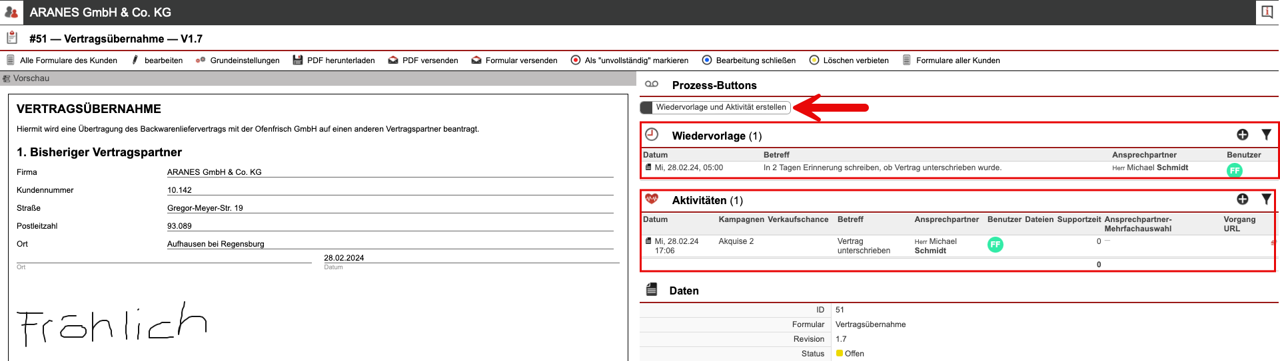The image size is (1280, 361).
Task: Filter Wiedervorlage list with funnel icon
Action: pyautogui.click(x=1267, y=134)
